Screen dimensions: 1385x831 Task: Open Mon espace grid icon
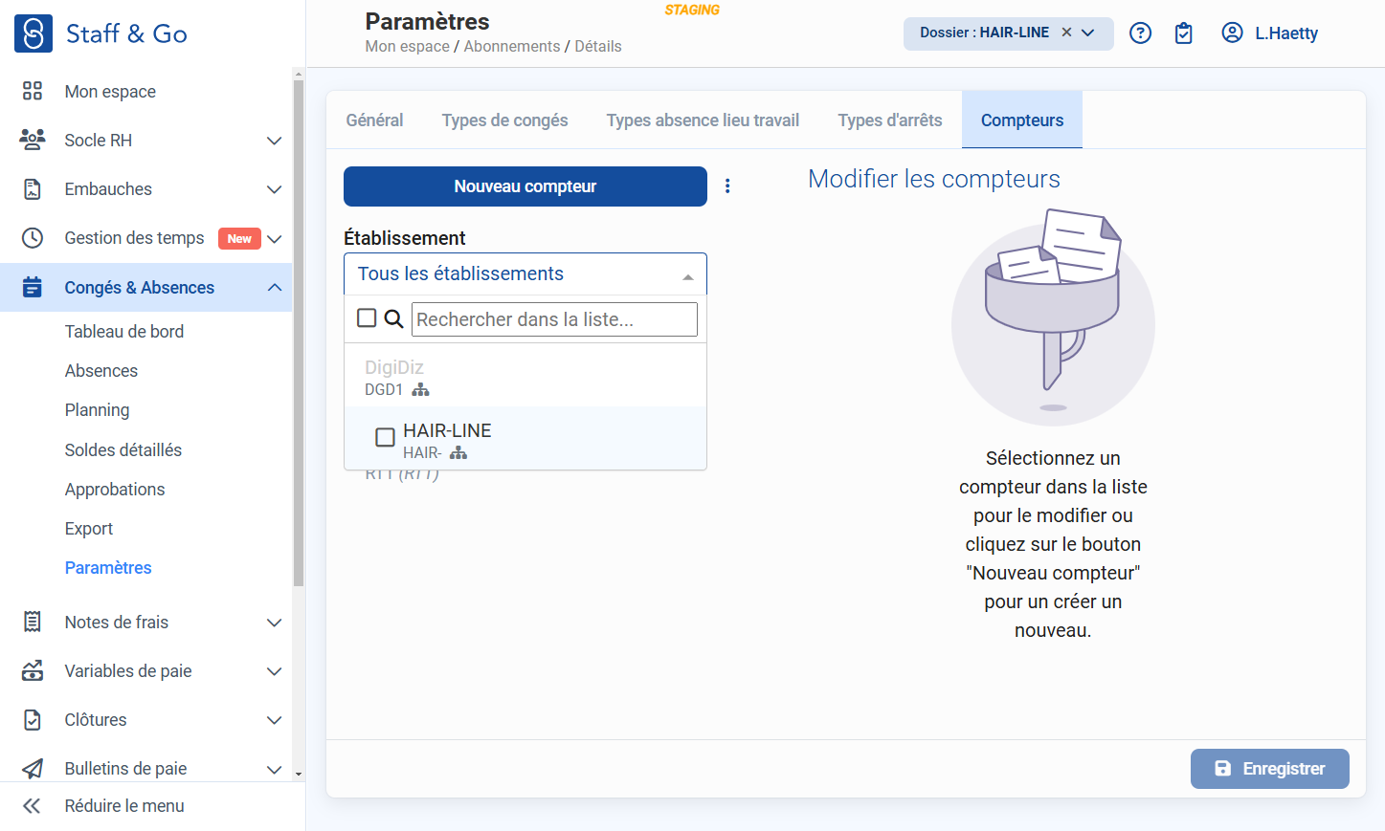coord(33,91)
